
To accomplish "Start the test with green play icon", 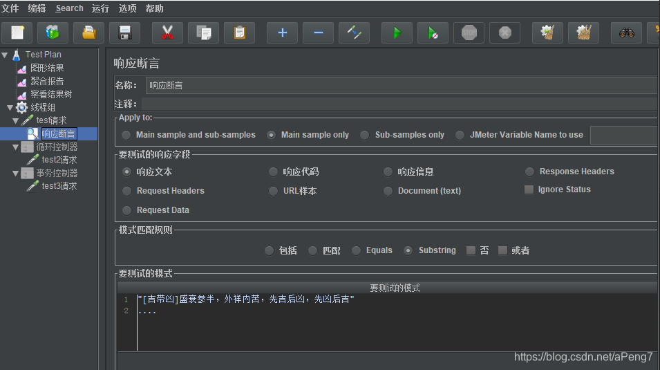I will [397, 33].
